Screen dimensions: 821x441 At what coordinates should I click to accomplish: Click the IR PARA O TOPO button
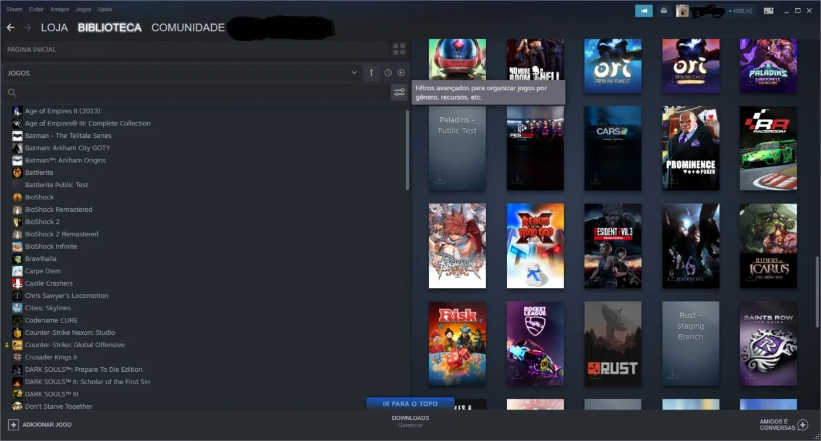pos(410,404)
